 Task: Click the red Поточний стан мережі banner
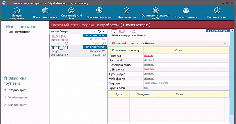[x=142, y=25]
